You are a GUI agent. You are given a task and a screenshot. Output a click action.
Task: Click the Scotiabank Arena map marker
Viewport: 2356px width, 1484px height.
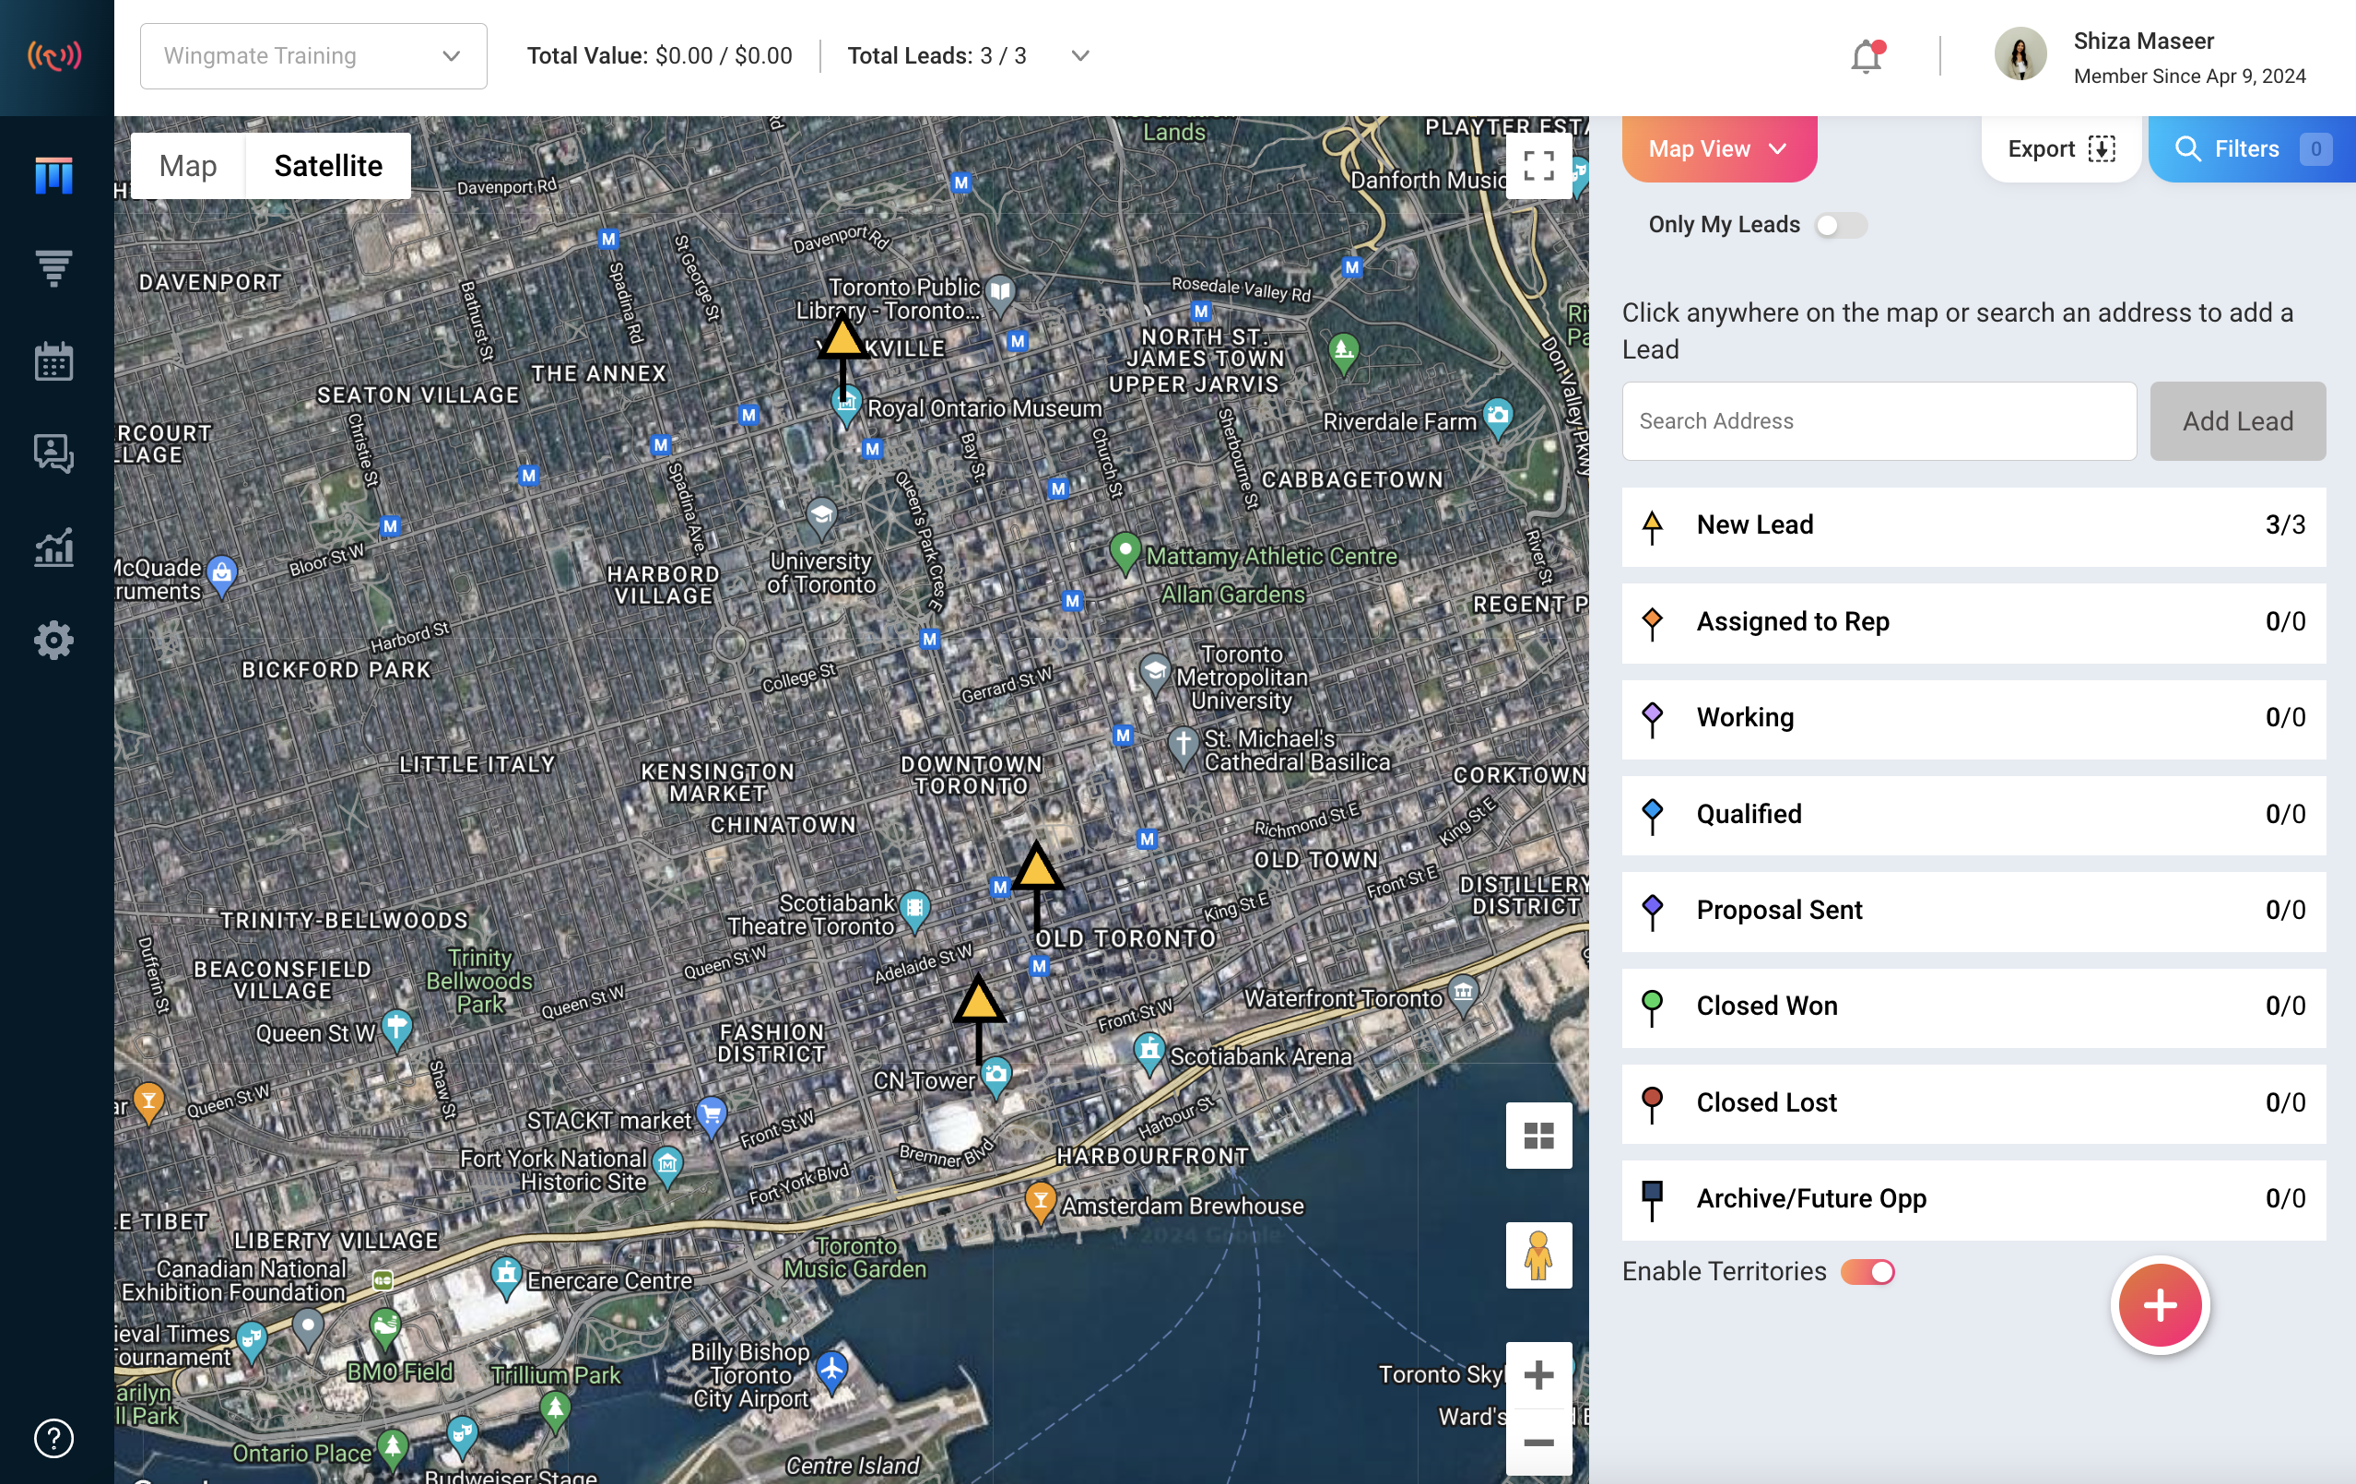coord(1149,1053)
